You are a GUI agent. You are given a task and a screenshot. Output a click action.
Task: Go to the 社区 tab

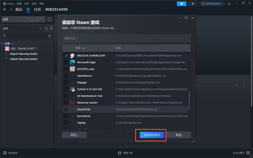[37, 9]
